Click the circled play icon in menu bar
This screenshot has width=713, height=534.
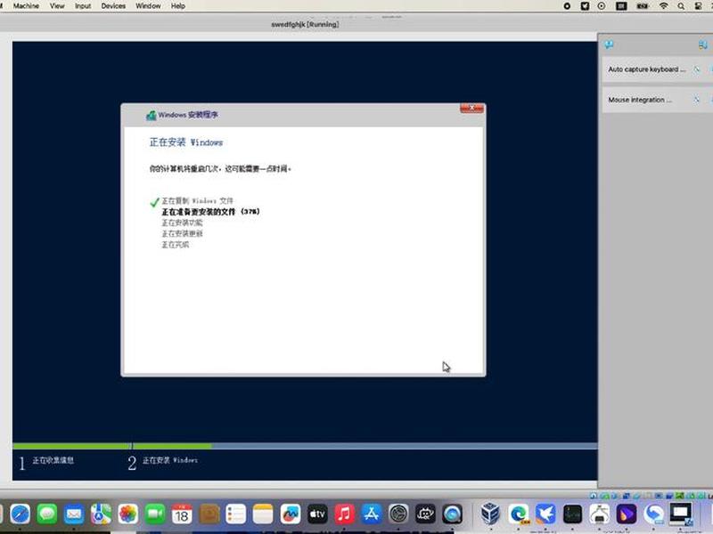(x=601, y=6)
